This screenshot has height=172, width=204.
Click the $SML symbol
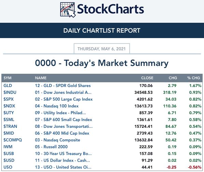[9, 120]
